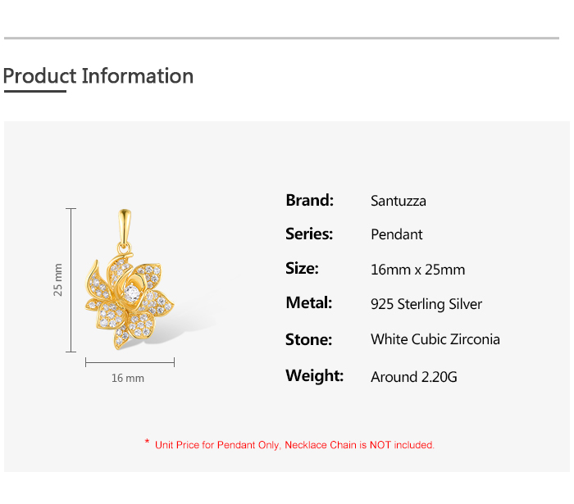Click the red necklace chain not included notice
574x504 pixels.
294,445
